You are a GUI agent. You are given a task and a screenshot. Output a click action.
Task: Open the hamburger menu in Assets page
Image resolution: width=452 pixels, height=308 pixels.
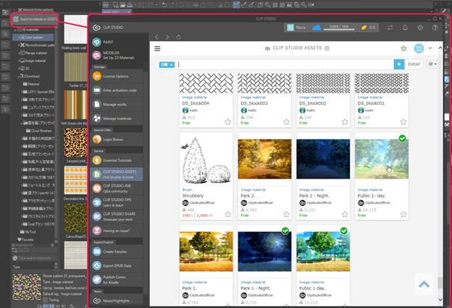point(156,48)
